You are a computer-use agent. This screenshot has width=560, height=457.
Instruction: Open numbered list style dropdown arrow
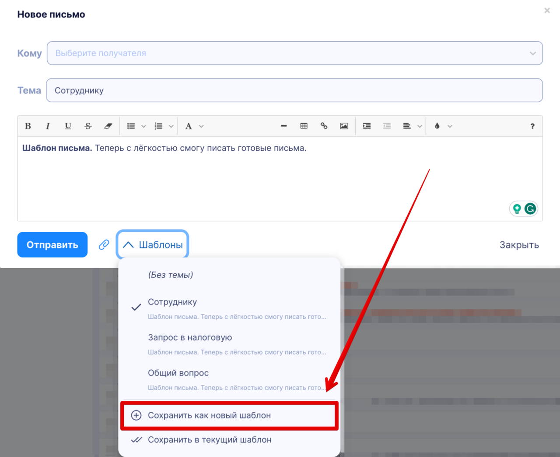point(171,126)
